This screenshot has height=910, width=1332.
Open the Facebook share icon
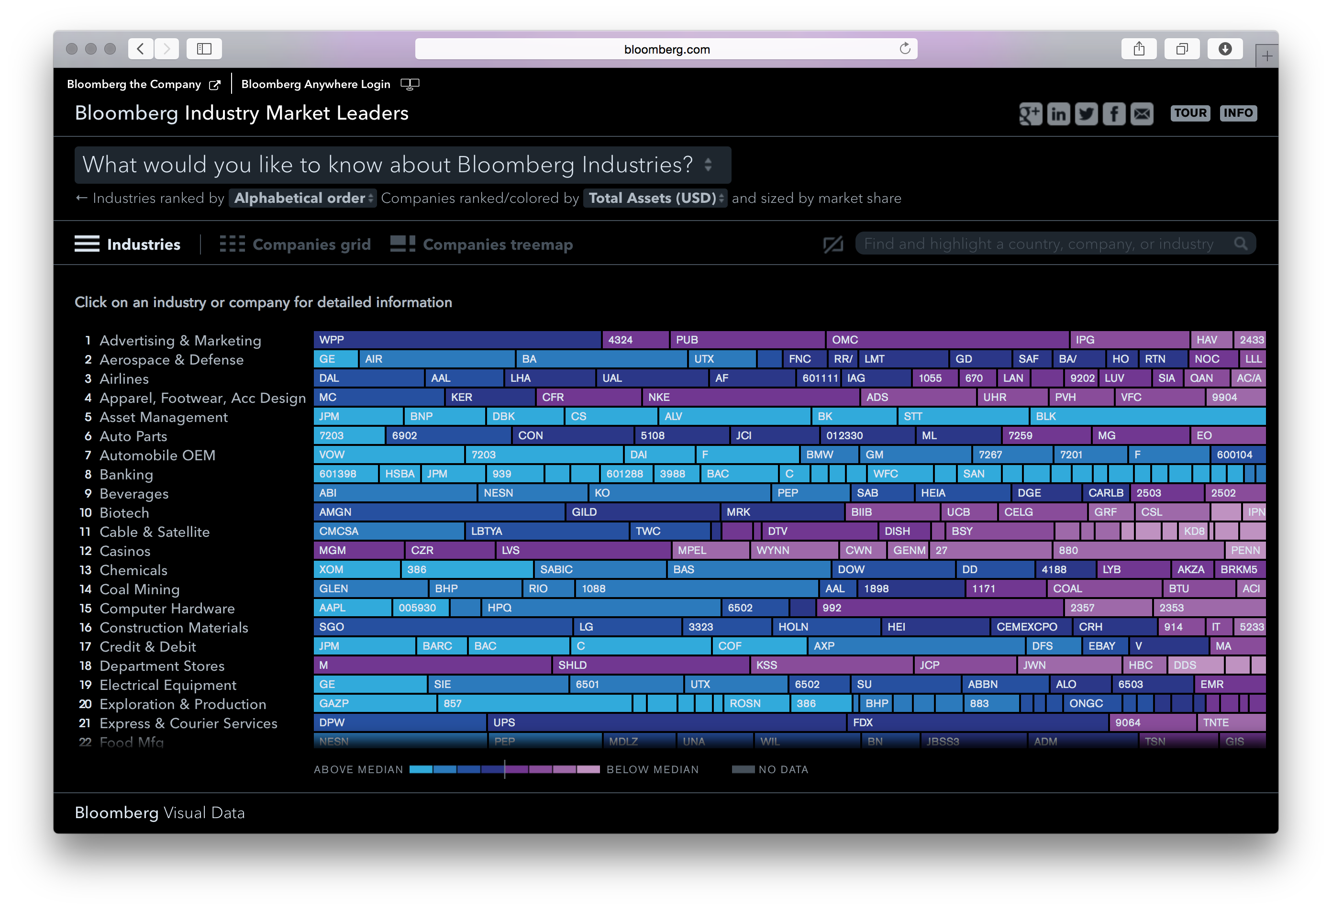tap(1114, 113)
